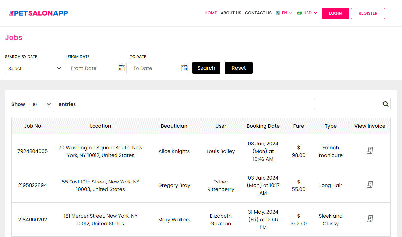Sort by the Job No column header

click(x=32, y=126)
